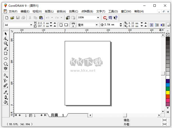Expand the undo history dropdown arrow
Image resolution: width=172 pixels, height=128 pixels.
(x=52, y=17)
